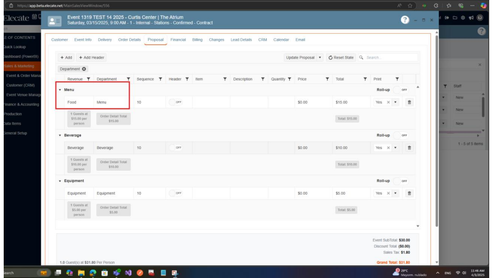Open Print dropdown on the Food row

coord(395,102)
